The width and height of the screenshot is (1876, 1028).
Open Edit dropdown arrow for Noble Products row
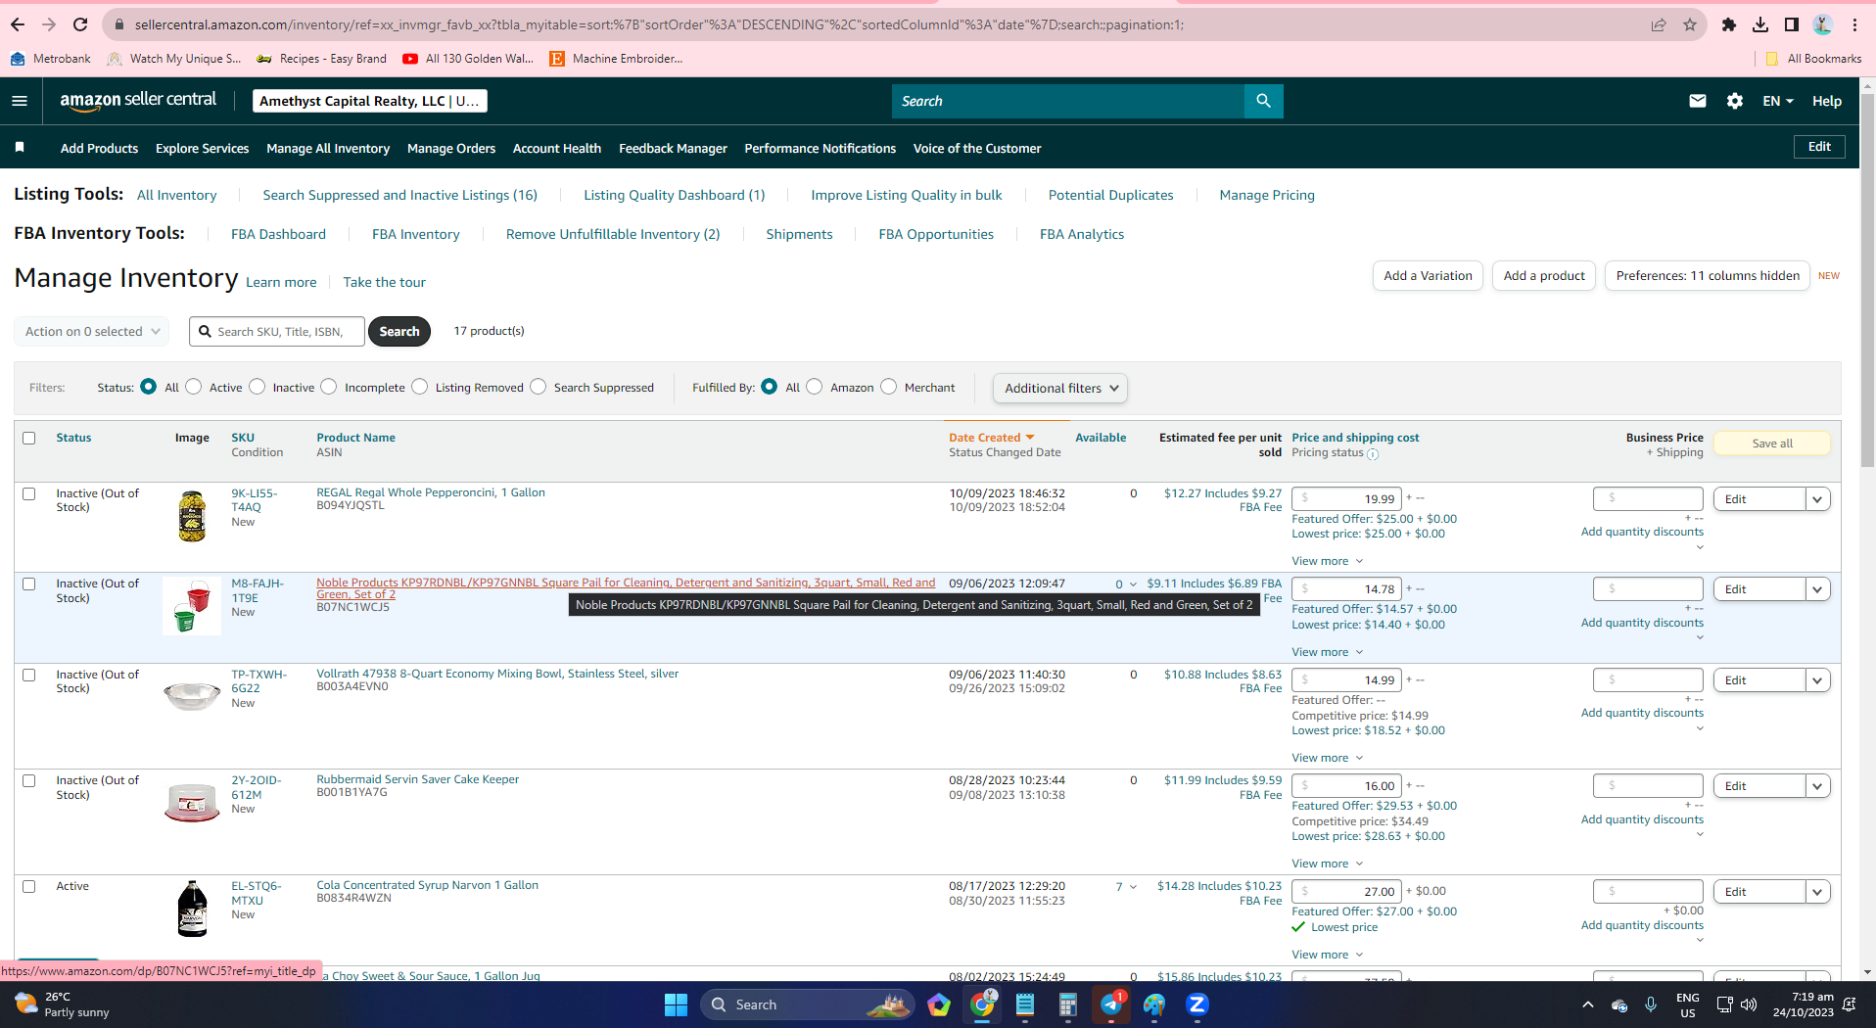pyautogui.click(x=1818, y=589)
